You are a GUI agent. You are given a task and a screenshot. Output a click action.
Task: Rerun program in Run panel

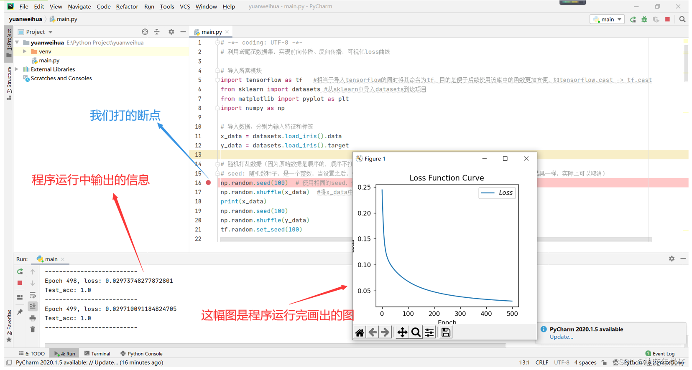[20, 271]
